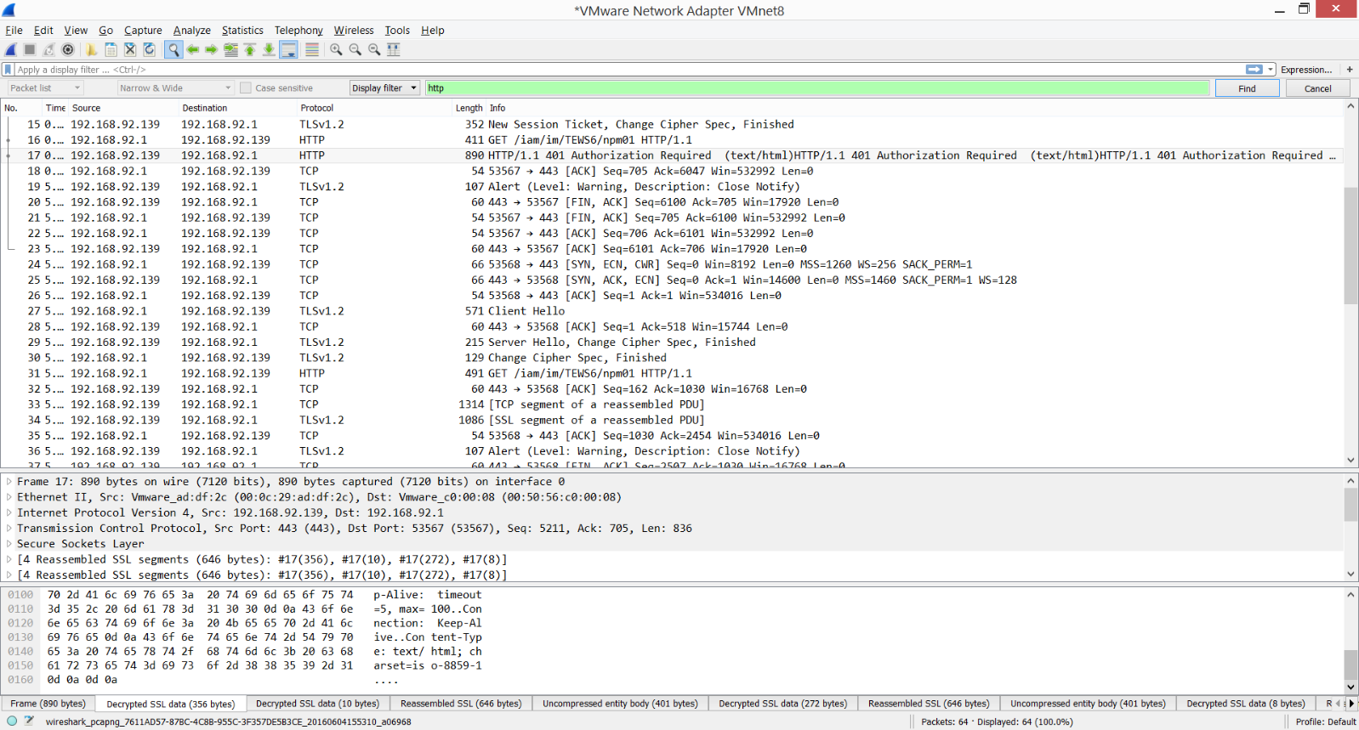The image size is (1359, 730).
Task: Focus the display filter input field
Action: pos(629,70)
